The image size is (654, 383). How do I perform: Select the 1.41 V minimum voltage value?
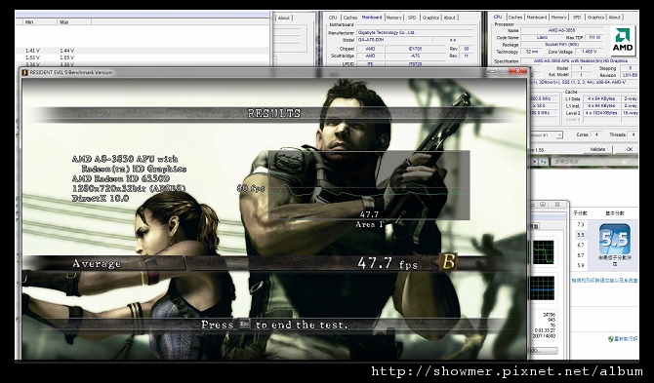click(32, 51)
